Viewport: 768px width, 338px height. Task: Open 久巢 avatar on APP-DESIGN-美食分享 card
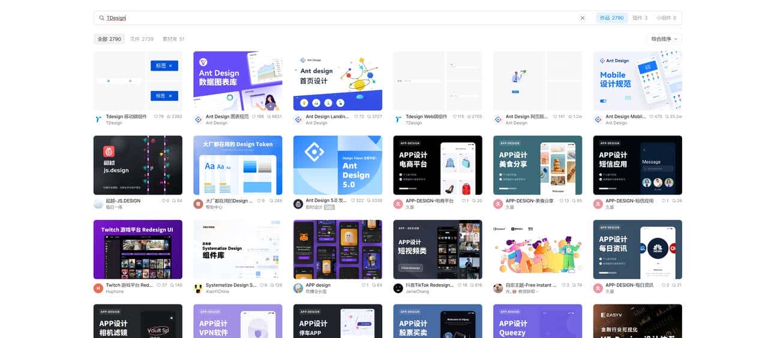pos(498,204)
